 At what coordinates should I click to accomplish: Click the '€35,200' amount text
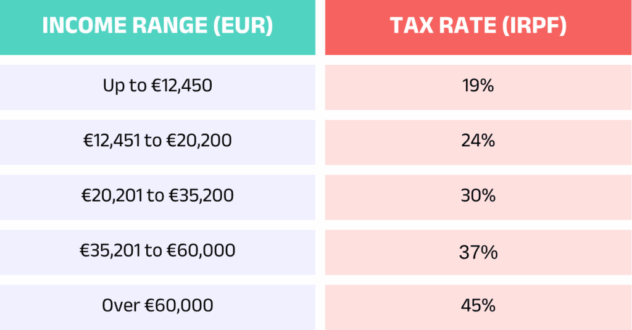tap(203, 196)
